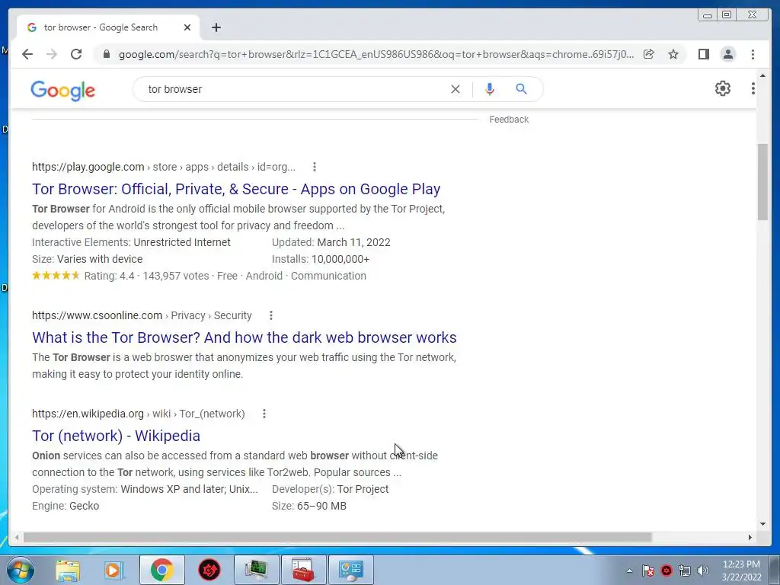Open network status tray icon
The height and width of the screenshot is (585, 780).
coord(685,571)
